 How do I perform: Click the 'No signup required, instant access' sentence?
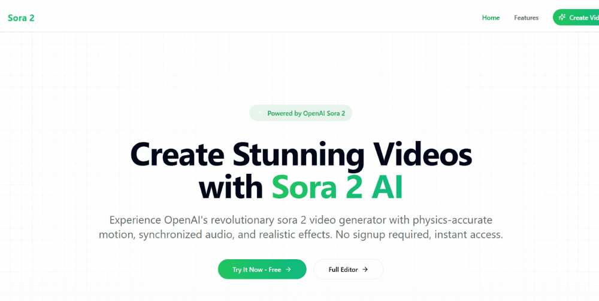tap(419, 235)
